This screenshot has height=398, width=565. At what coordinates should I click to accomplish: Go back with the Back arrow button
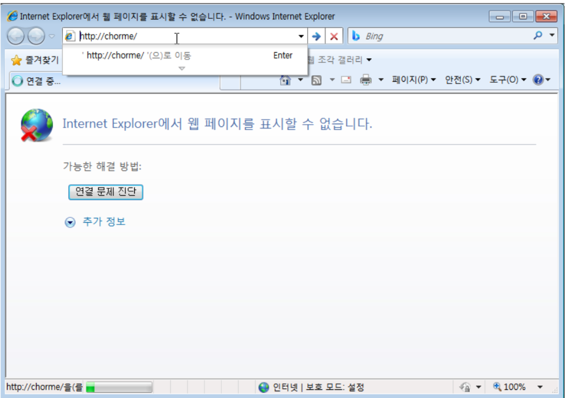16,36
